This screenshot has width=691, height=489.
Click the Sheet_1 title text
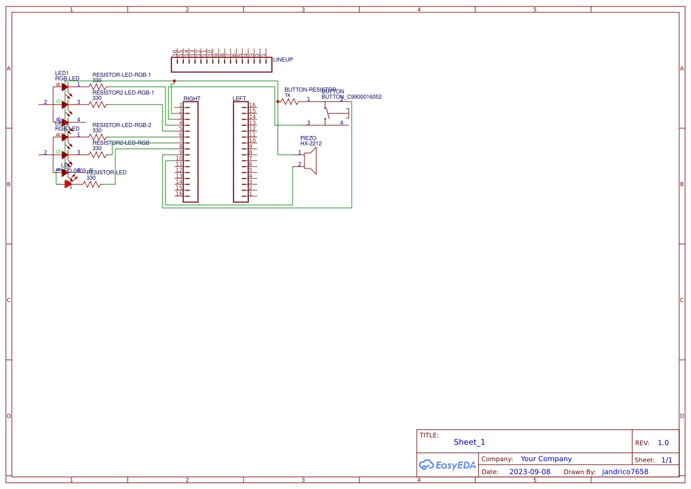click(469, 442)
